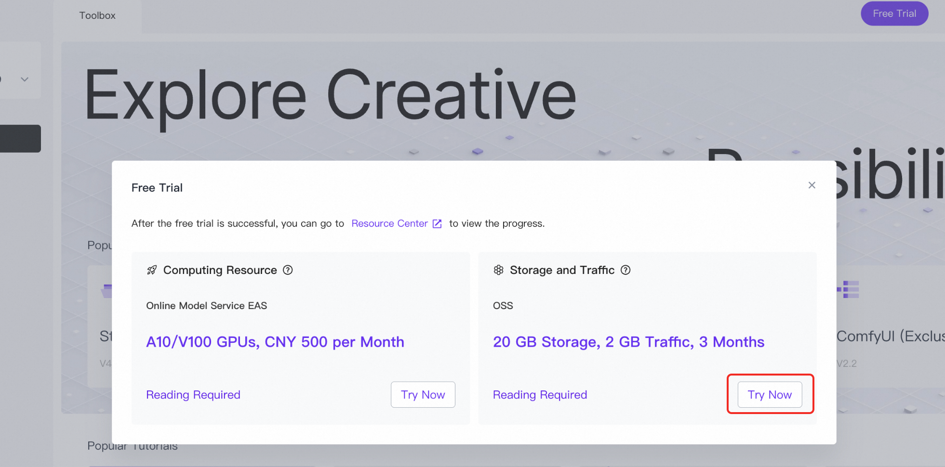
Task: Close the Free Trial dialog
Action: tap(812, 185)
